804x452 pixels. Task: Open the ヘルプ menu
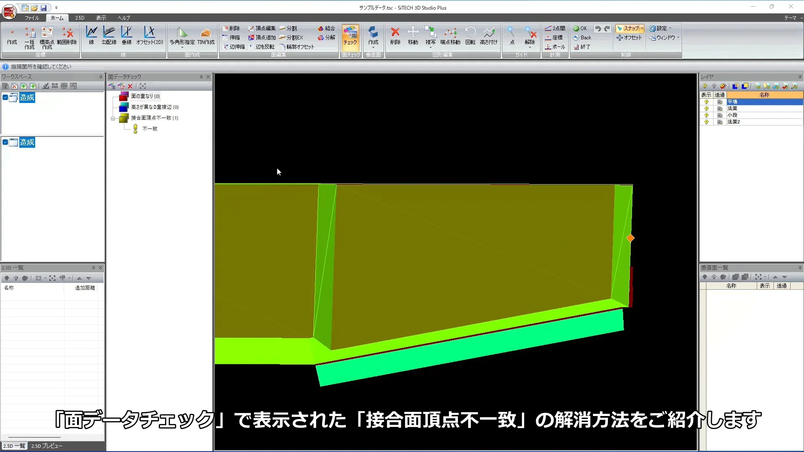tap(124, 18)
